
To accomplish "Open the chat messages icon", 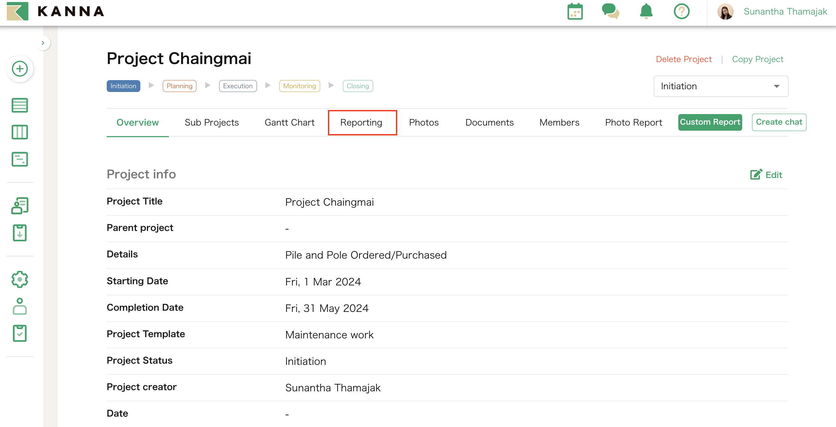I will click(610, 12).
